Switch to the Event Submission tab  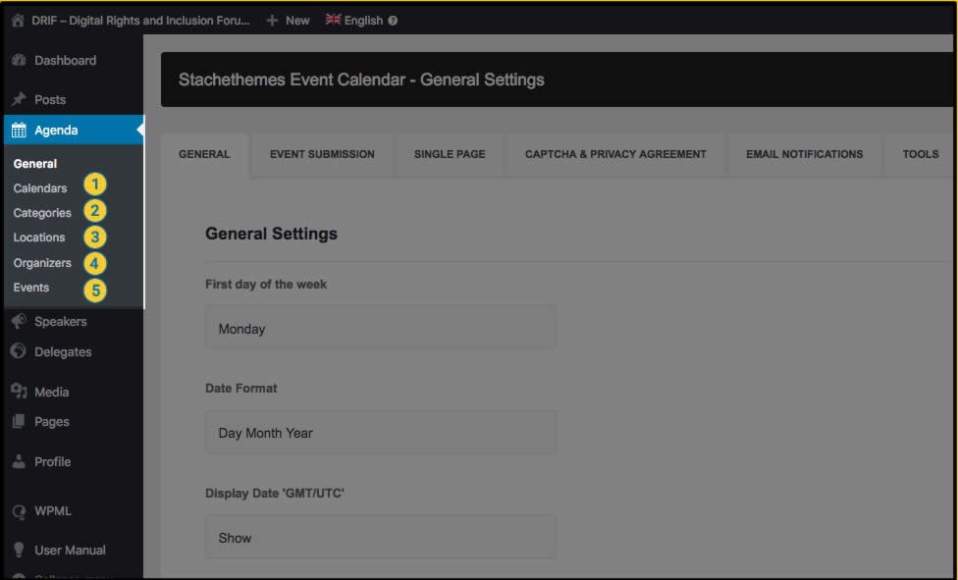coord(322,154)
